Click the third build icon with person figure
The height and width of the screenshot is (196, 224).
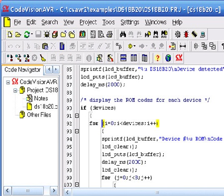[27, 58]
